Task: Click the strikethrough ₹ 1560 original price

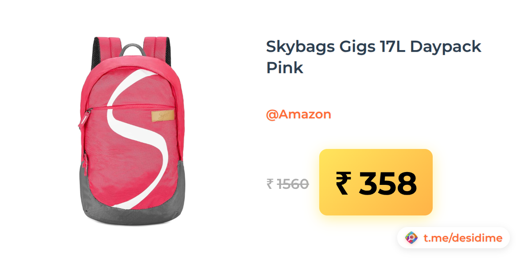Action: tap(287, 184)
